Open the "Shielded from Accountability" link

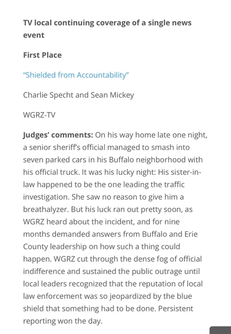point(76,75)
